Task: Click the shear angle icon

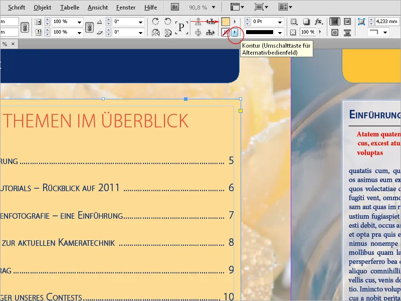Action: (x=99, y=33)
